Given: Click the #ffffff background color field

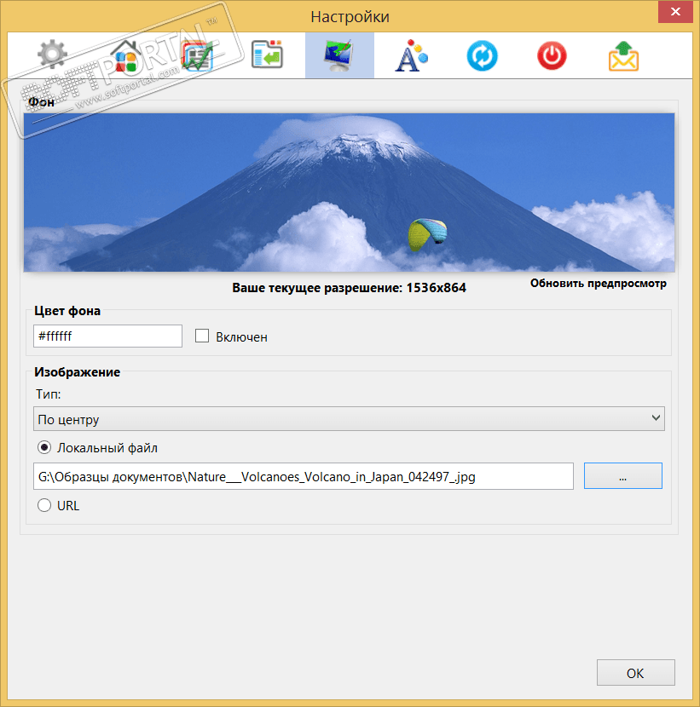Looking at the screenshot, I should coord(108,336).
